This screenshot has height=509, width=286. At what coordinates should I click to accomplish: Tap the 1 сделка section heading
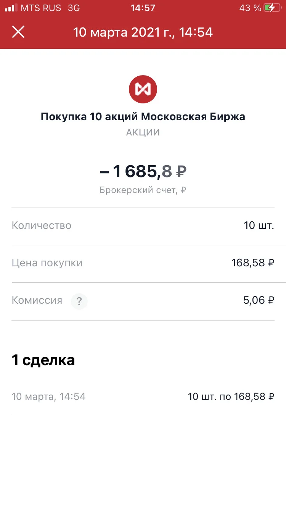click(x=43, y=360)
